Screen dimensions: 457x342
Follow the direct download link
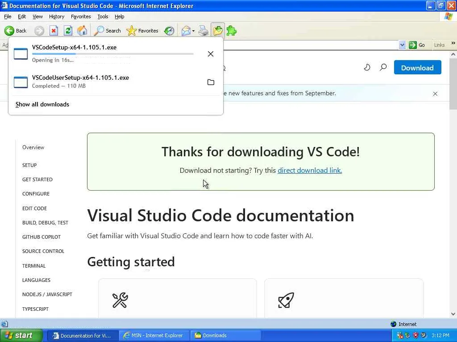coord(310,171)
